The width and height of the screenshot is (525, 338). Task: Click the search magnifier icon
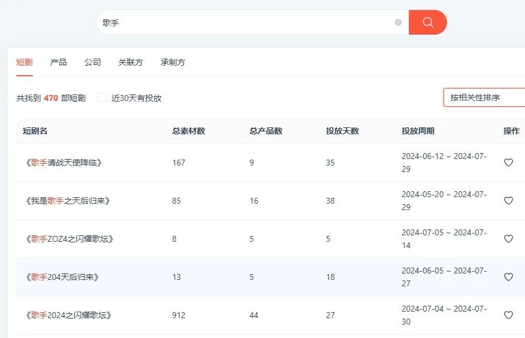coord(428,22)
